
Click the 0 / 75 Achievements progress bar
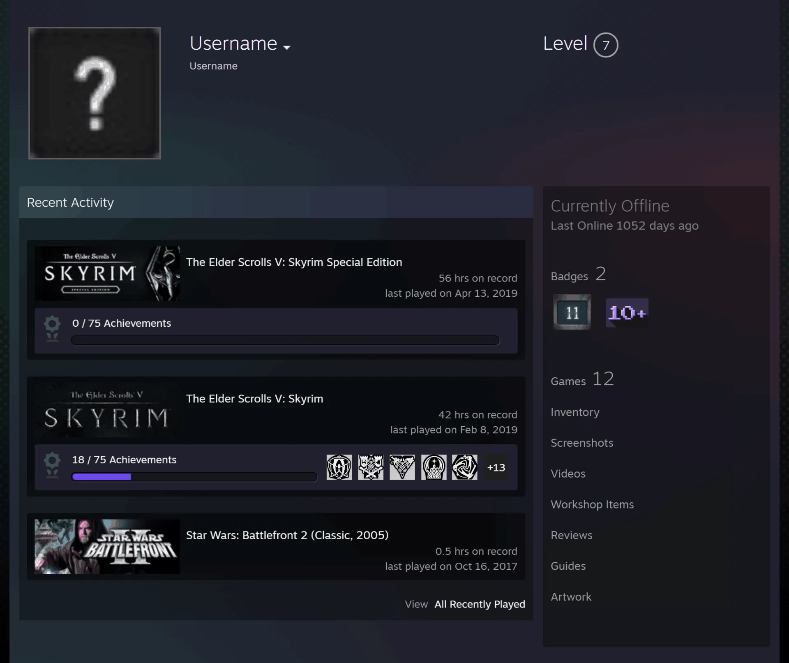285,340
